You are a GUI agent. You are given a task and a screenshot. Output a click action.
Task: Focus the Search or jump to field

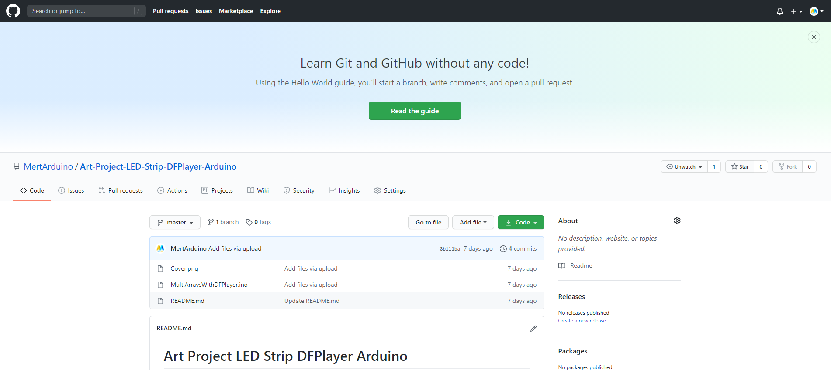(87, 11)
